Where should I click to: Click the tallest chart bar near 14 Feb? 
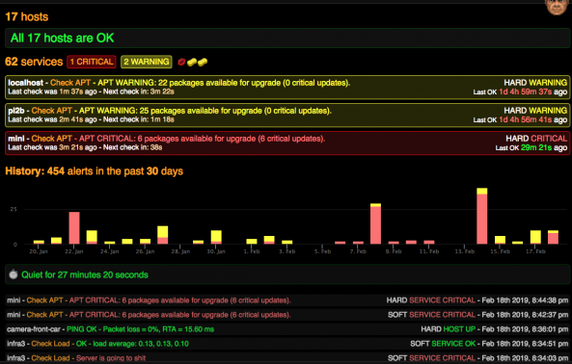(x=482, y=216)
